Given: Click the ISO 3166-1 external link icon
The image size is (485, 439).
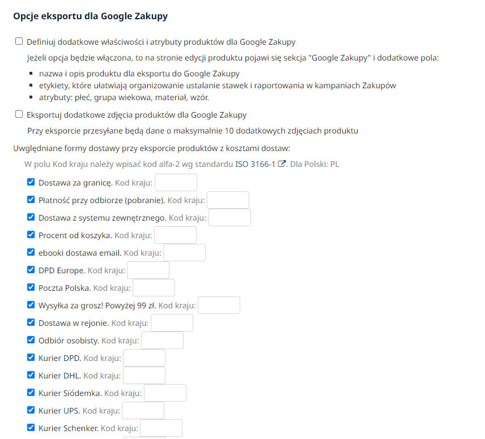Looking at the screenshot, I should click(x=281, y=165).
